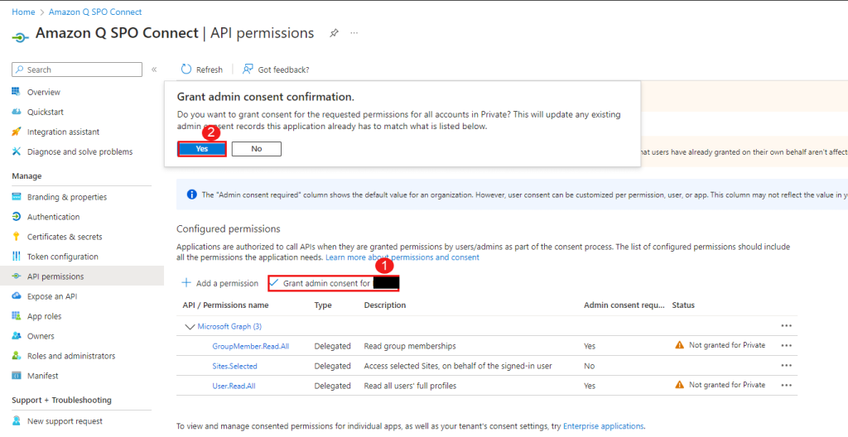Click the Owners people icon
The height and width of the screenshot is (437, 848).
[x=17, y=336]
